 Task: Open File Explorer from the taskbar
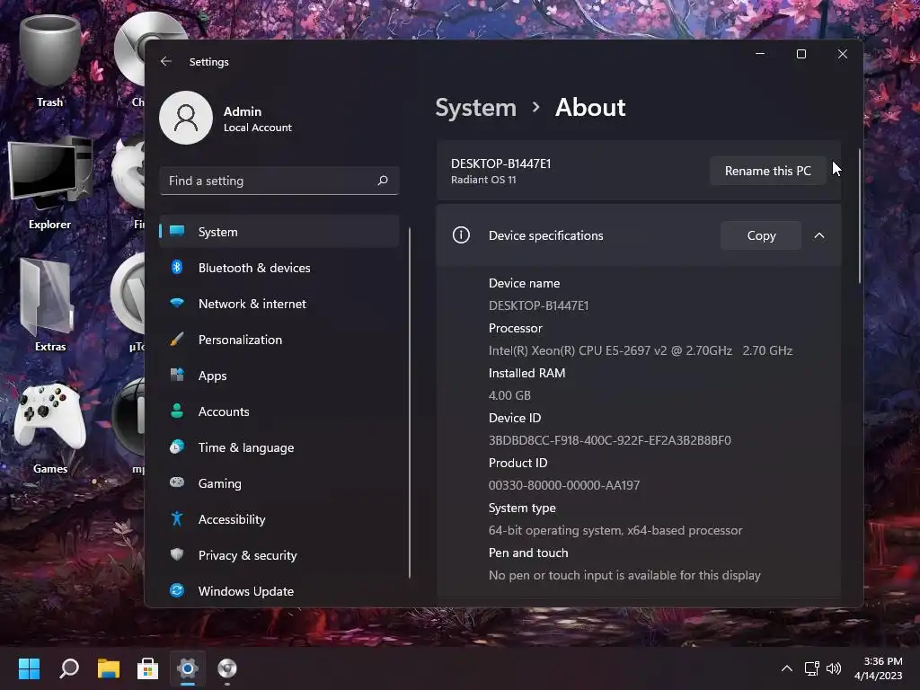(109, 668)
